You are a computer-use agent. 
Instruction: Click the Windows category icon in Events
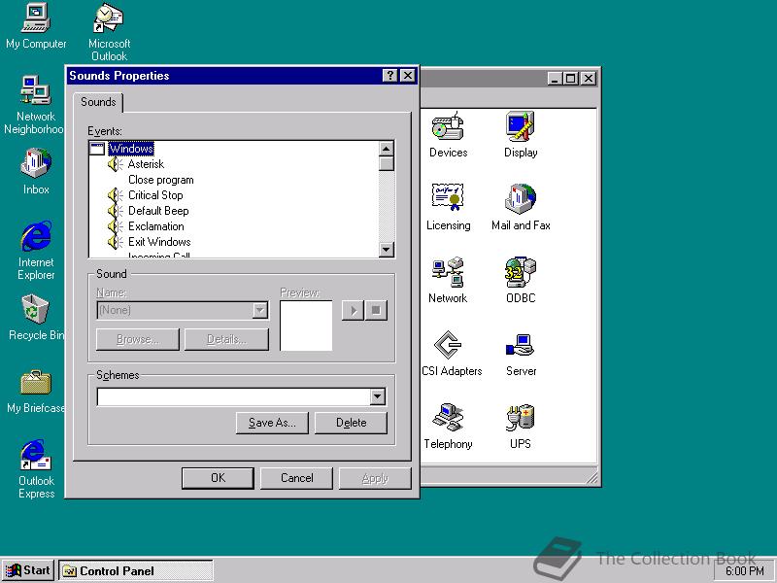pyautogui.click(x=97, y=149)
